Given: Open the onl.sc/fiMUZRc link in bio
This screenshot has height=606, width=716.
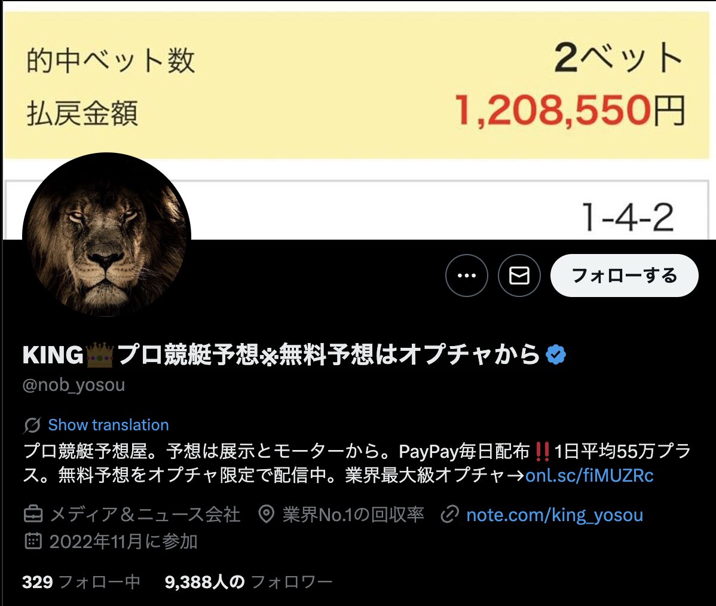Looking at the screenshot, I should [x=589, y=475].
